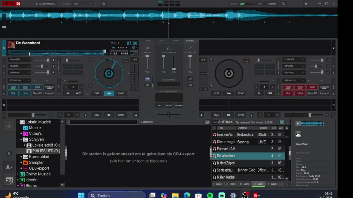This screenshot has height=198, width=353.
Task: Switch mixer to the MASTER tab
Action: click(x=190, y=41)
